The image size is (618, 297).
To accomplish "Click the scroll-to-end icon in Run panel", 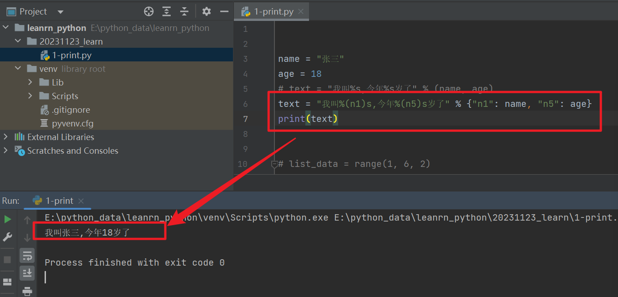I will click(x=27, y=273).
